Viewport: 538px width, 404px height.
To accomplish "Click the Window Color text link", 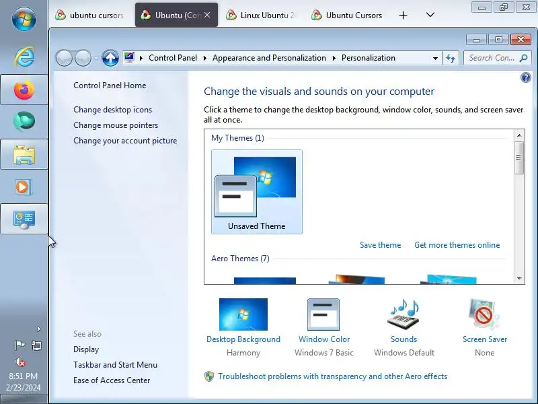I will 324,339.
